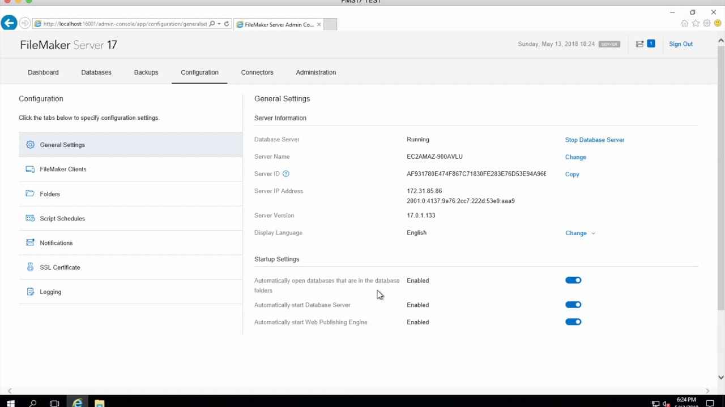Switch to the Databases tab

pos(96,72)
